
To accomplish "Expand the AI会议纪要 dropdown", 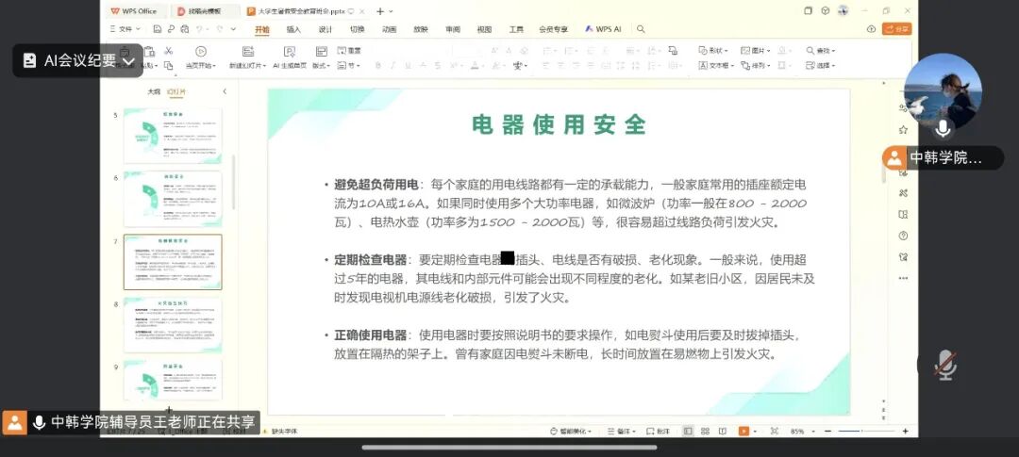I will coord(128,61).
